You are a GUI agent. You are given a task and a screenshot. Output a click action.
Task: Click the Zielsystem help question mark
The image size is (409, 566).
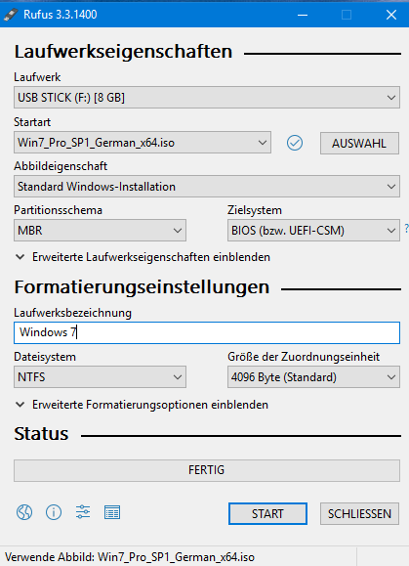[x=406, y=228]
